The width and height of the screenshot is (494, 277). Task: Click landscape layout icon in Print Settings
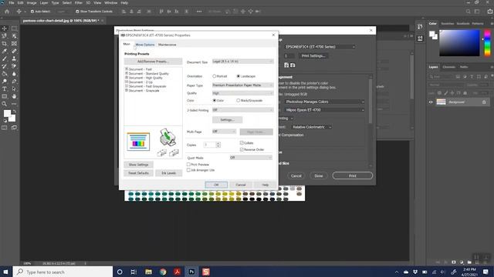pos(293,65)
